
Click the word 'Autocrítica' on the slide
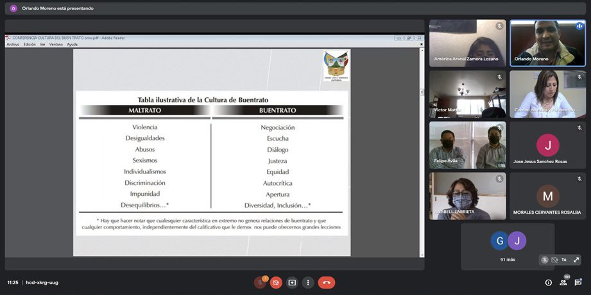coord(278,184)
